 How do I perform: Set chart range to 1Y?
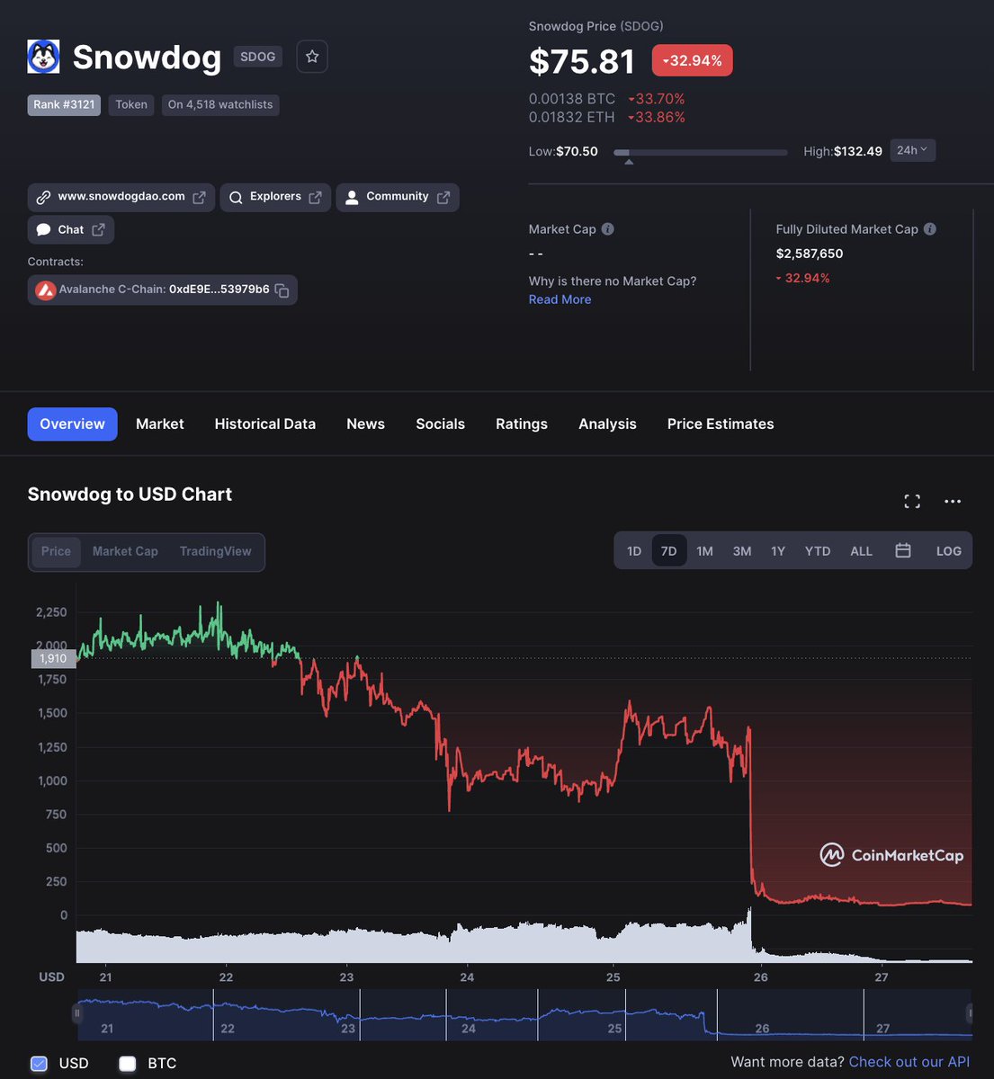pyautogui.click(x=778, y=551)
